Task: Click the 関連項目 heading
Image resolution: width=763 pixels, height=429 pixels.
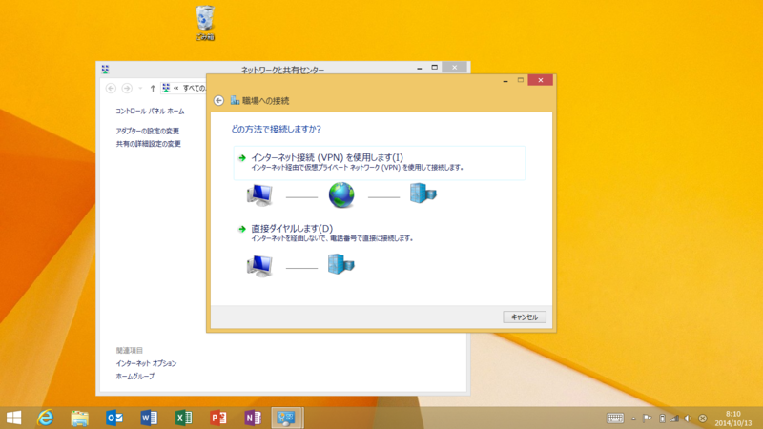Action: [130, 350]
